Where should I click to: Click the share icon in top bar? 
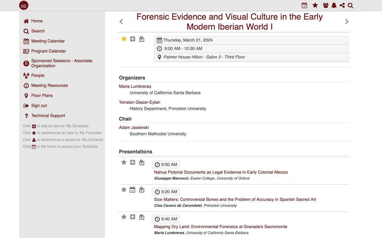coord(342,5)
